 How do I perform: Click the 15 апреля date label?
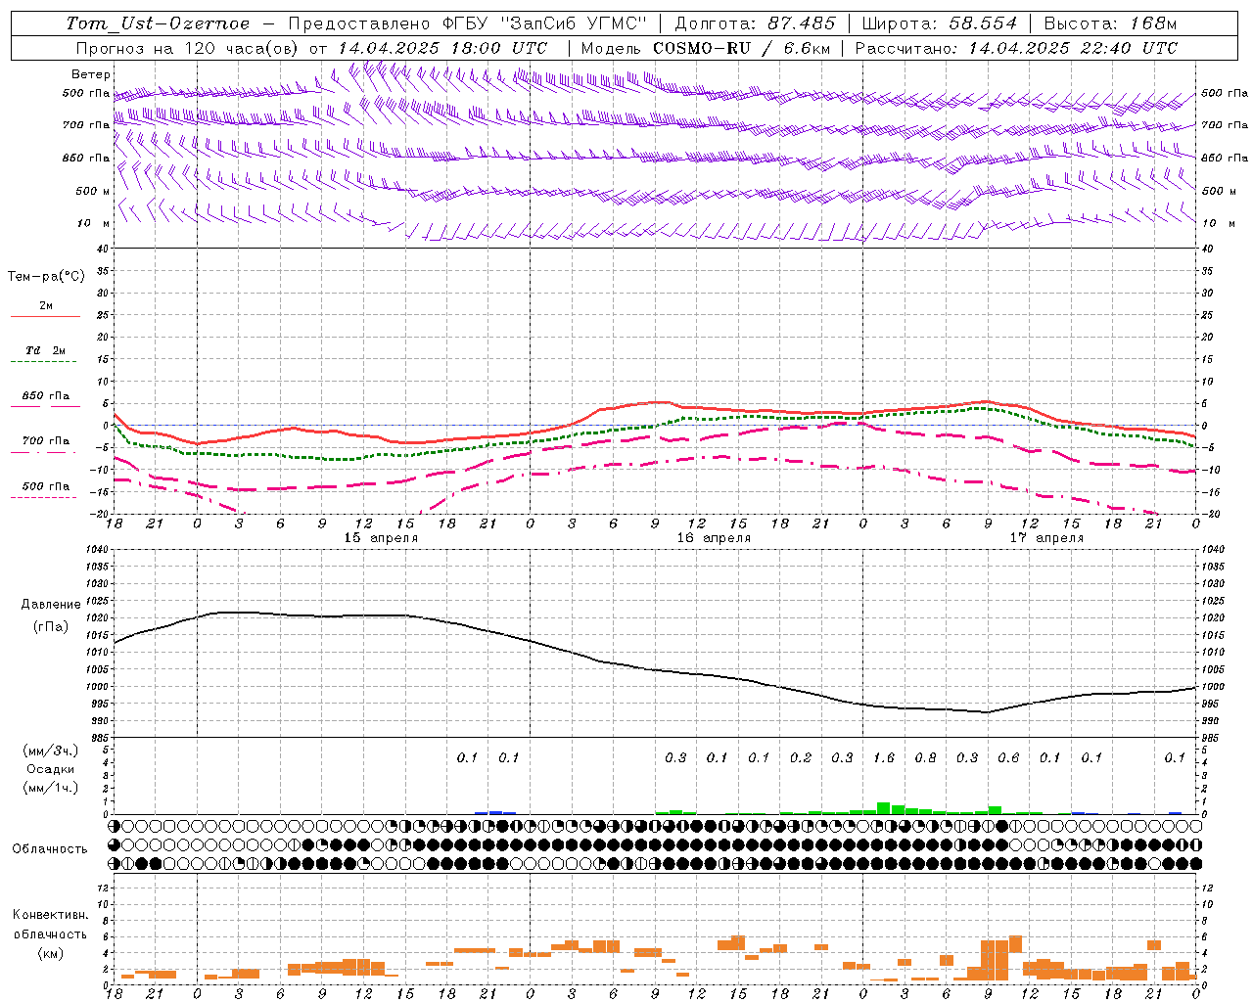click(381, 538)
